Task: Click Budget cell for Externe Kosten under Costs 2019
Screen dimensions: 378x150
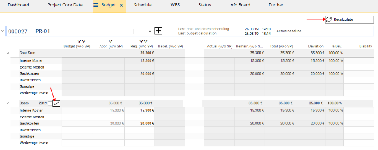Action: click(x=77, y=117)
